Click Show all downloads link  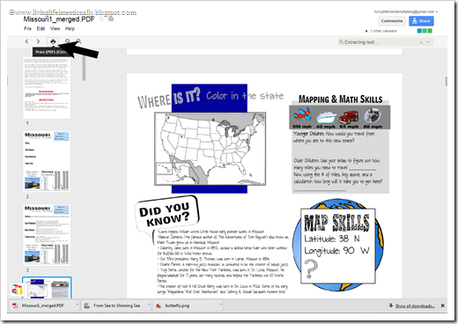click(x=415, y=306)
